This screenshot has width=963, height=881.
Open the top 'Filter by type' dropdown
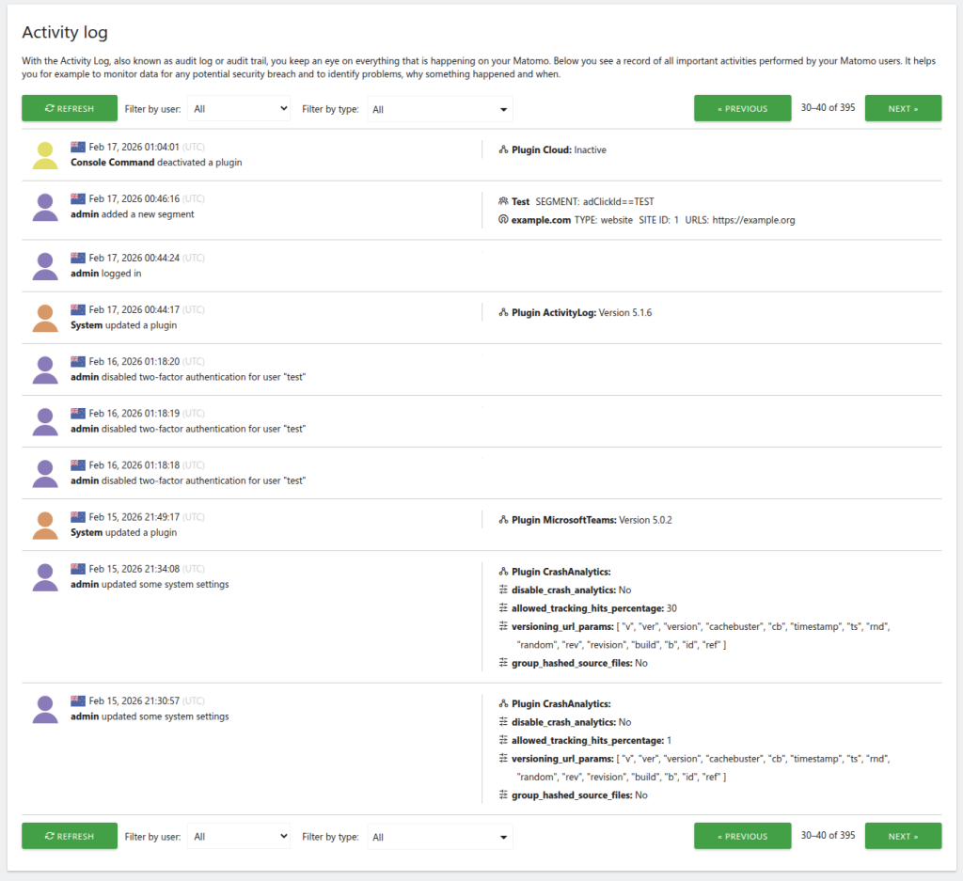coord(439,109)
